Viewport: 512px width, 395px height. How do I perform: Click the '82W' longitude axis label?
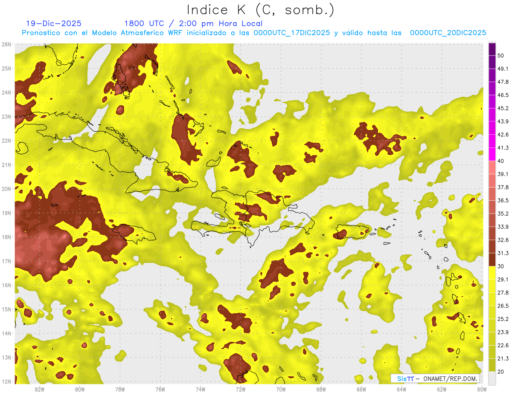click(x=39, y=389)
